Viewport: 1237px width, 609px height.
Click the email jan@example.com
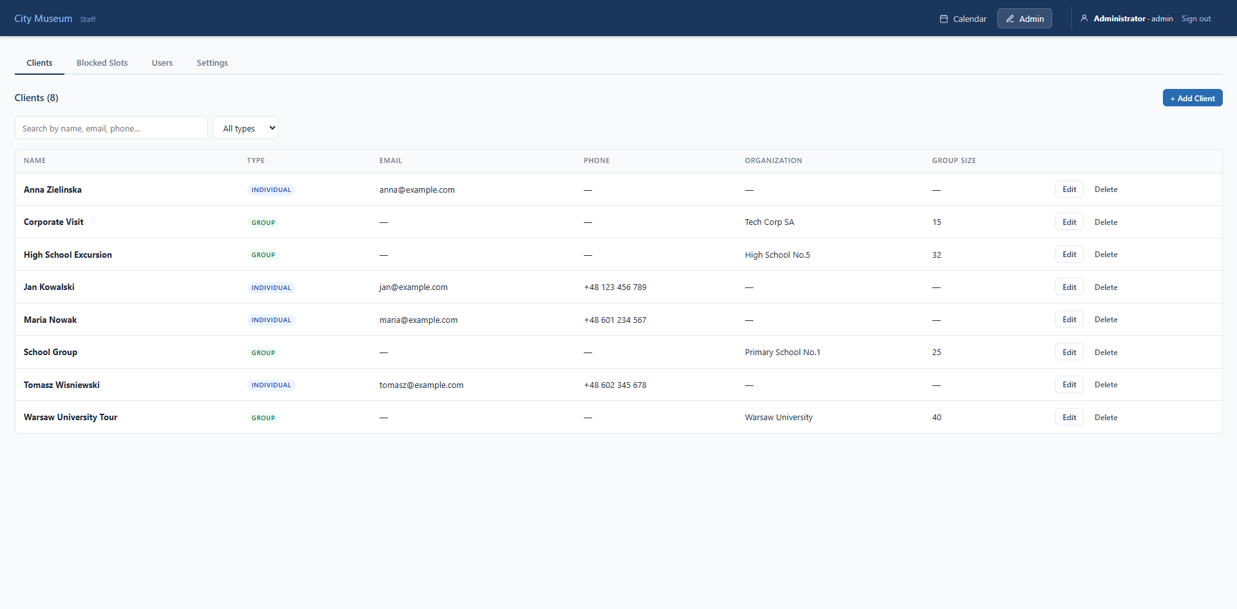(413, 287)
